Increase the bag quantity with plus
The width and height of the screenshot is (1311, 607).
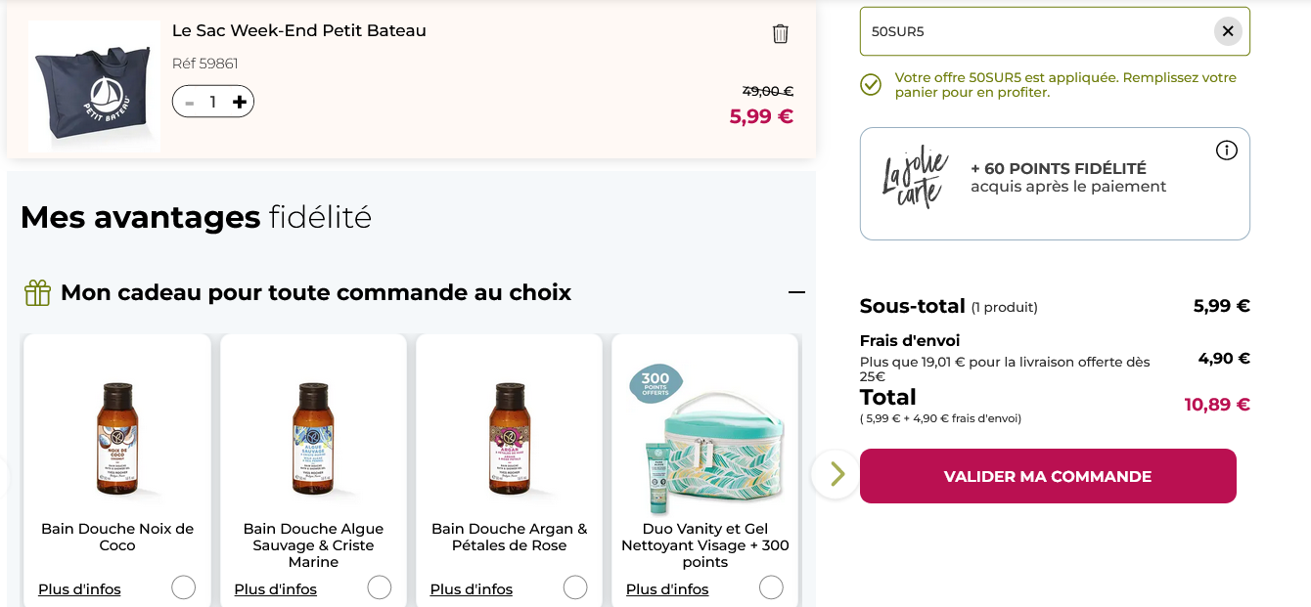click(x=238, y=101)
